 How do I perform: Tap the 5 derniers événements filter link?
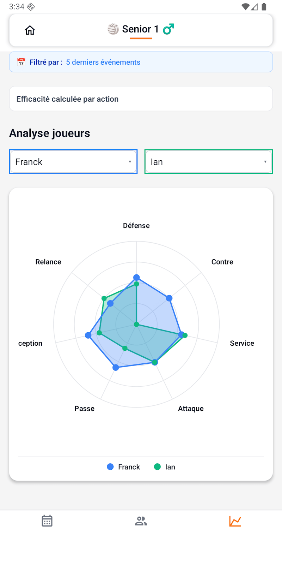[x=103, y=62]
